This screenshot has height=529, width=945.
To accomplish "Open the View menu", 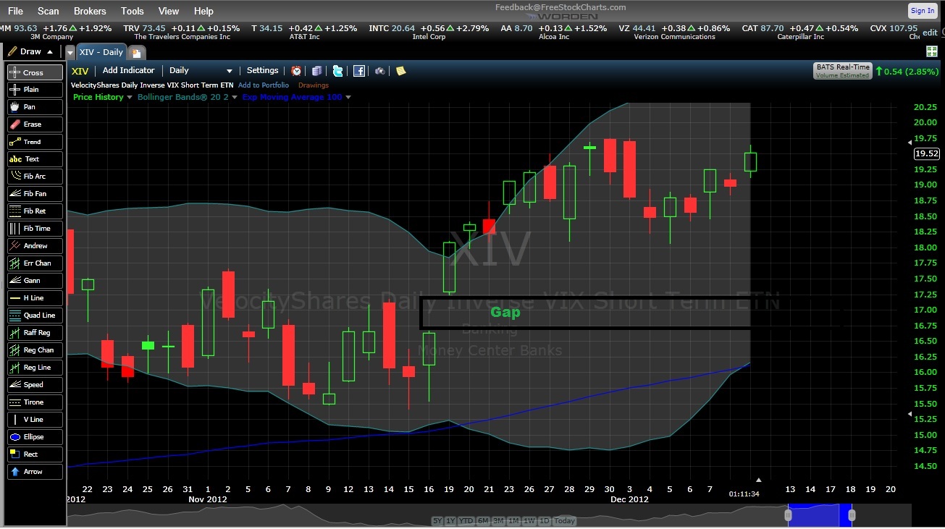I will click(x=169, y=11).
